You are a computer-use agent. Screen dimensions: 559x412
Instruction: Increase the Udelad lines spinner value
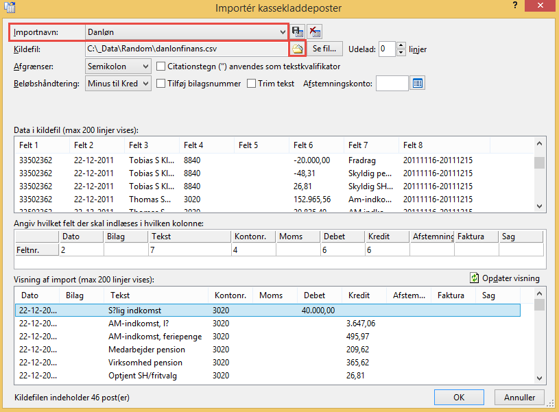(x=401, y=45)
